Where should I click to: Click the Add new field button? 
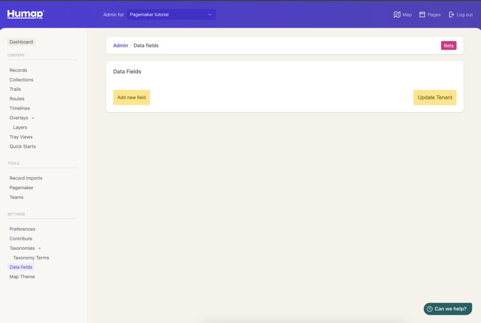coord(132,98)
